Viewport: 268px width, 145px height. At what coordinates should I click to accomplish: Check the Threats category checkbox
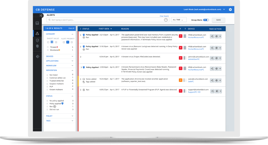click(x=48, y=47)
